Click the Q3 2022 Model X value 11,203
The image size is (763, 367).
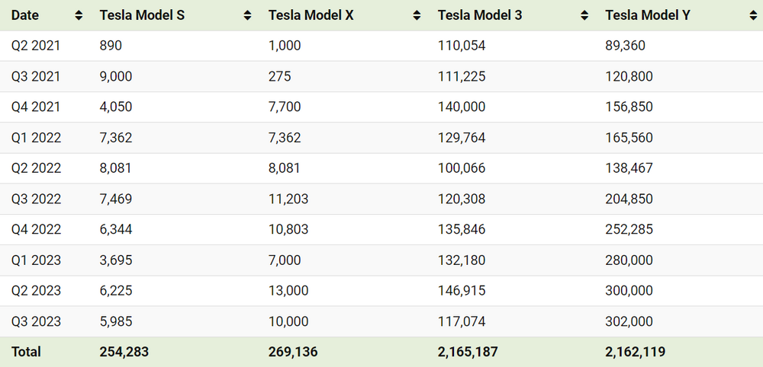point(288,199)
